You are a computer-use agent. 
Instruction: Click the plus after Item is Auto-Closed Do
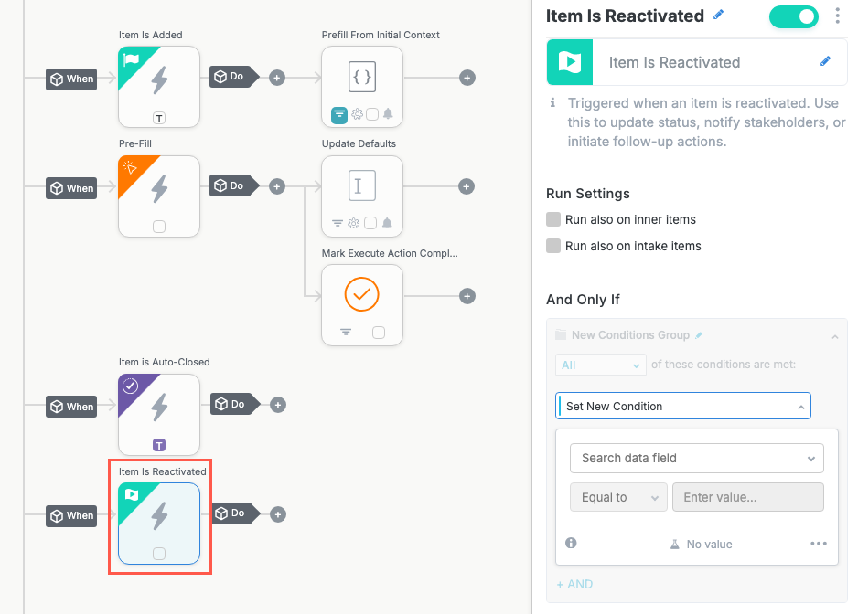coord(278,405)
